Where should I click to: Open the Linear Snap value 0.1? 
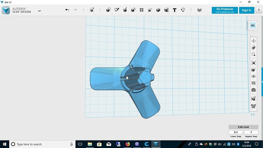pos(236,132)
